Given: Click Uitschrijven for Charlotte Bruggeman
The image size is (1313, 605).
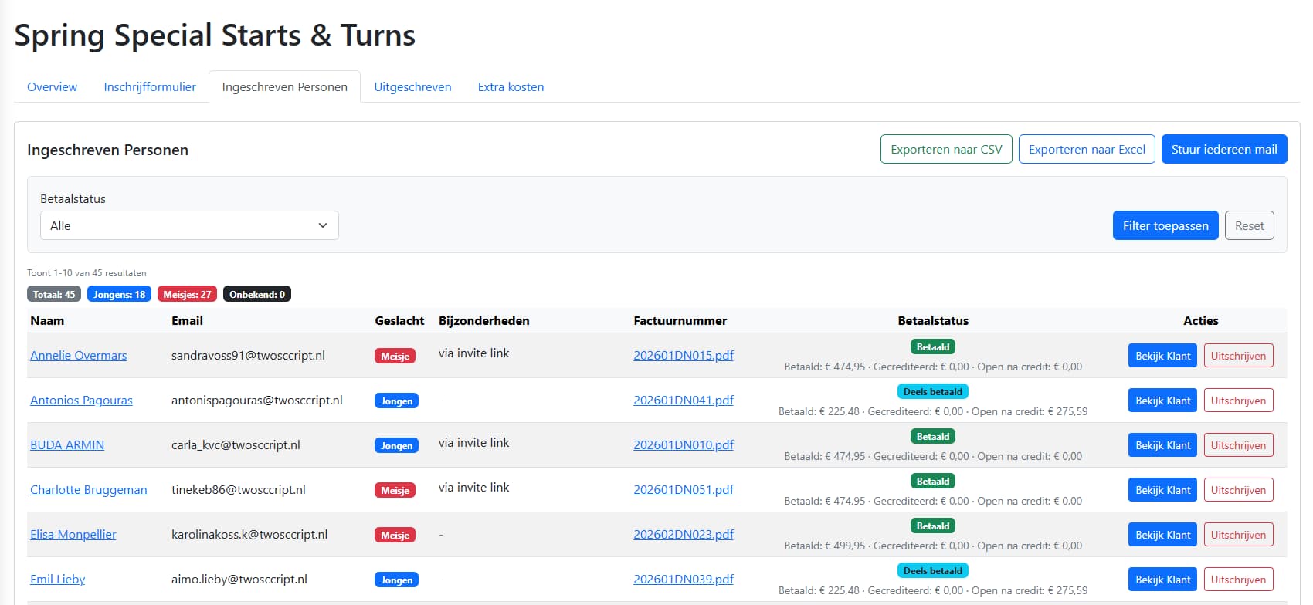Looking at the screenshot, I should pyautogui.click(x=1238, y=490).
